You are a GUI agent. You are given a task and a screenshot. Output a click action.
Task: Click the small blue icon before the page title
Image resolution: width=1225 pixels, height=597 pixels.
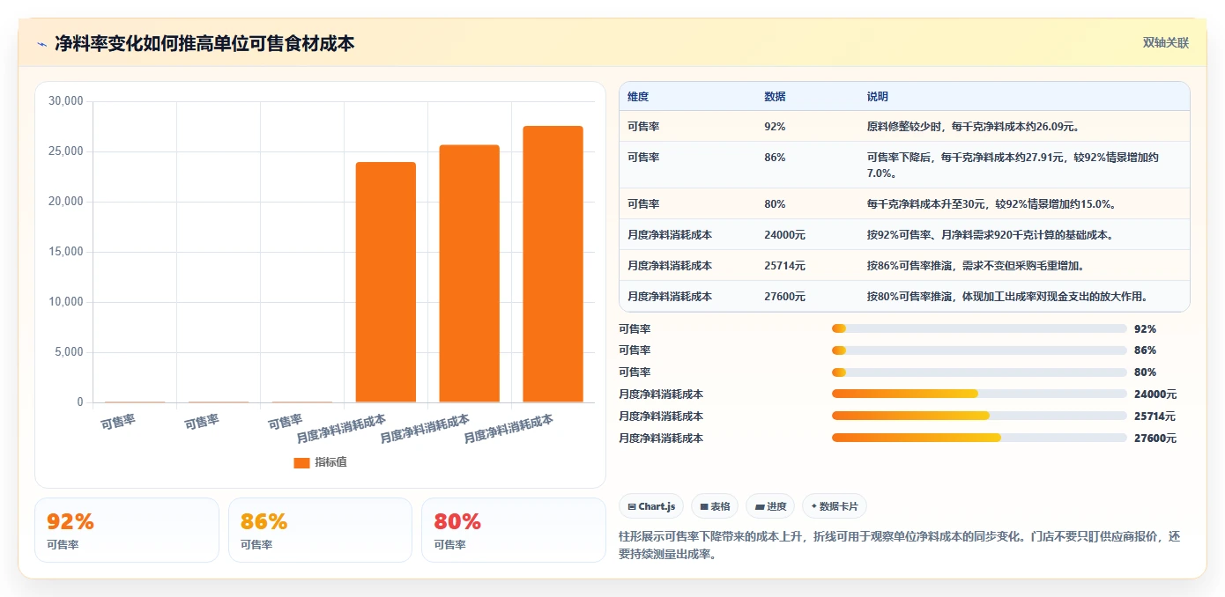point(42,44)
